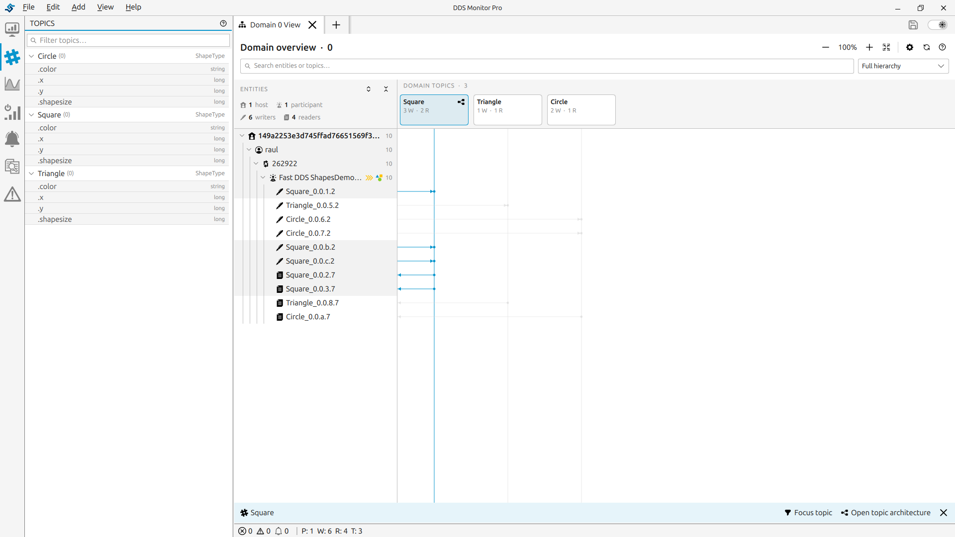The width and height of the screenshot is (955, 537).
Task: Click the Topics panel help icon
Action: [223, 23]
